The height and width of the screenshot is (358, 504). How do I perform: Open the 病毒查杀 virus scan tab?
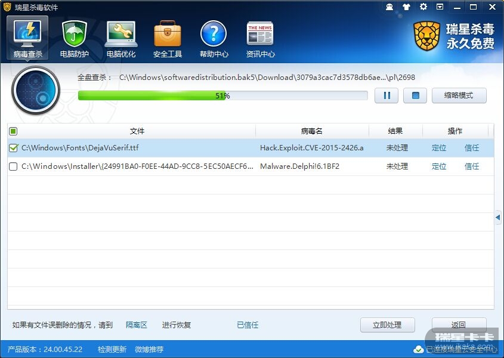(x=27, y=38)
